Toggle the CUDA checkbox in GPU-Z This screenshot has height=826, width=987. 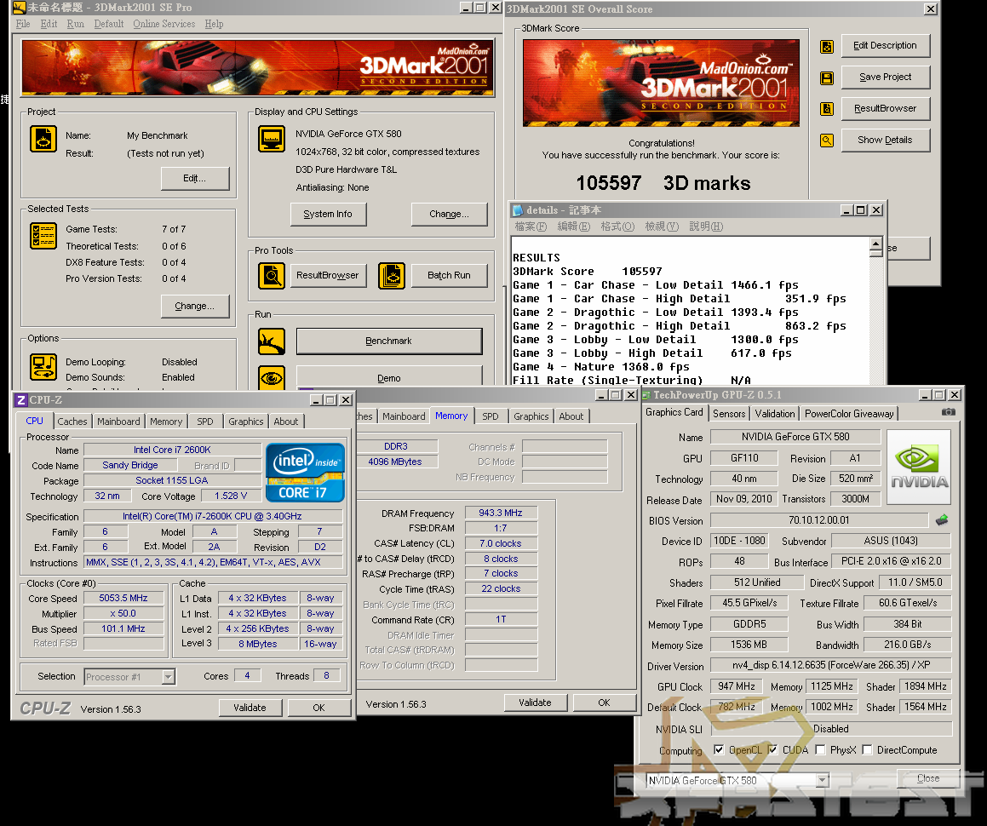click(772, 750)
